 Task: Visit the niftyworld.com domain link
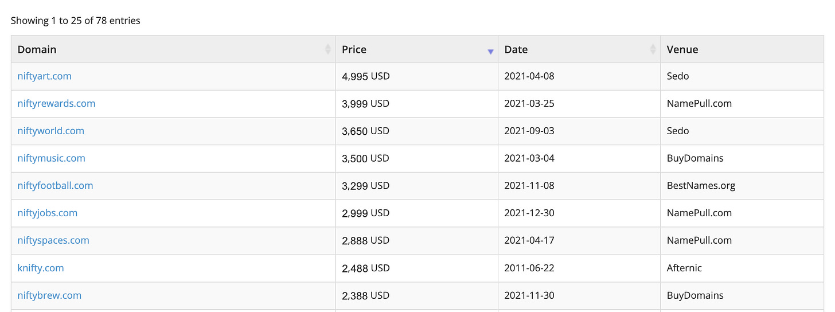[x=51, y=131]
